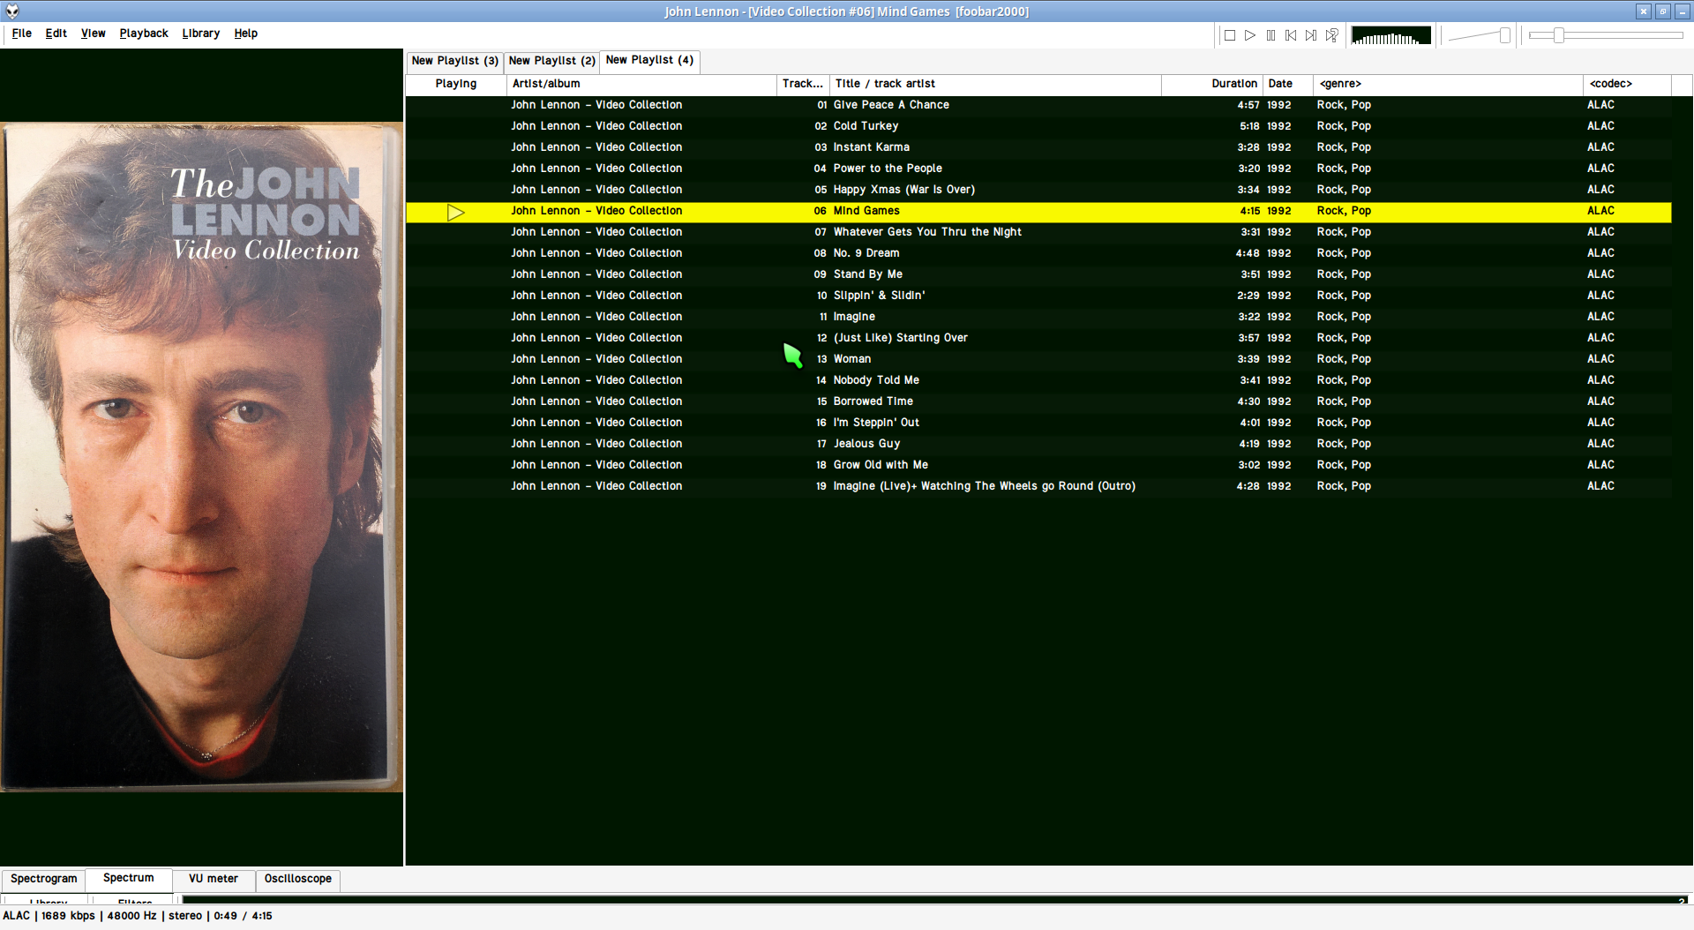Pause playback with the pause icon

pyautogui.click(x=1270, y=35)
